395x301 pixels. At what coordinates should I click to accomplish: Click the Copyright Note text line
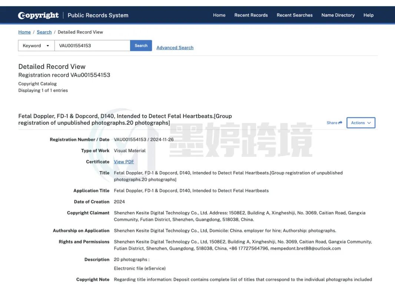point(243,280)
